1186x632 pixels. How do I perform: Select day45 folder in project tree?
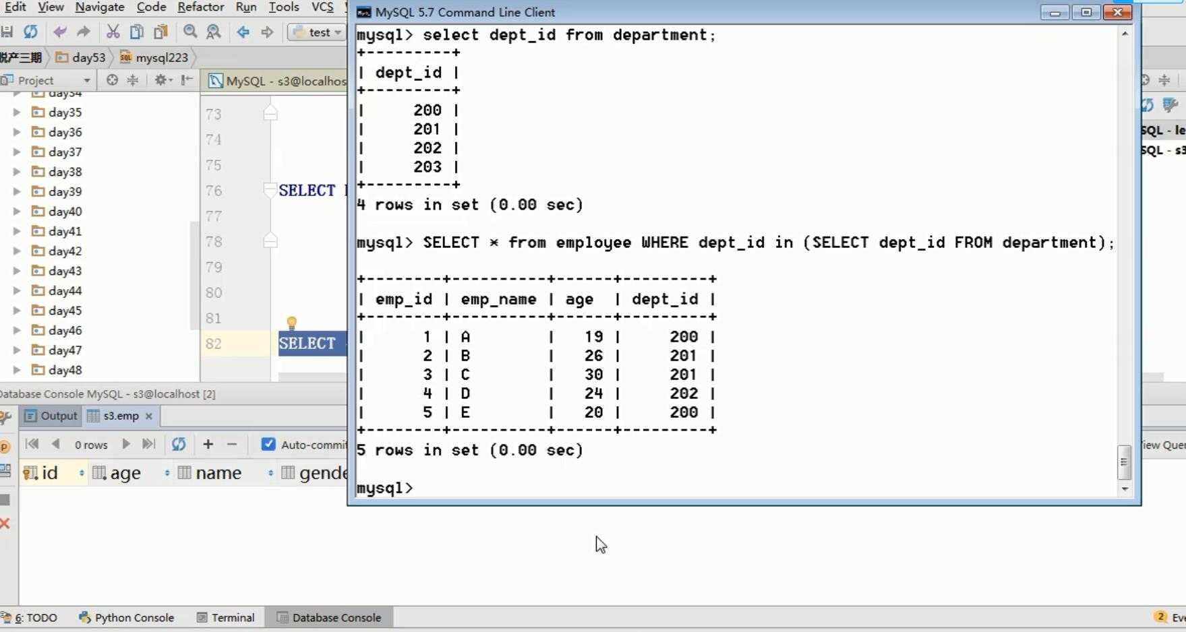coord(57,311)
